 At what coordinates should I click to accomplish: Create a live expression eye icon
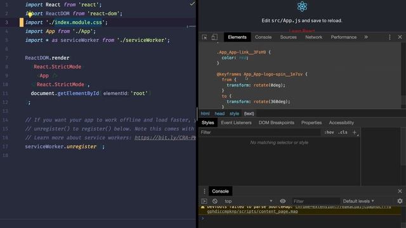tap(283, 201)
